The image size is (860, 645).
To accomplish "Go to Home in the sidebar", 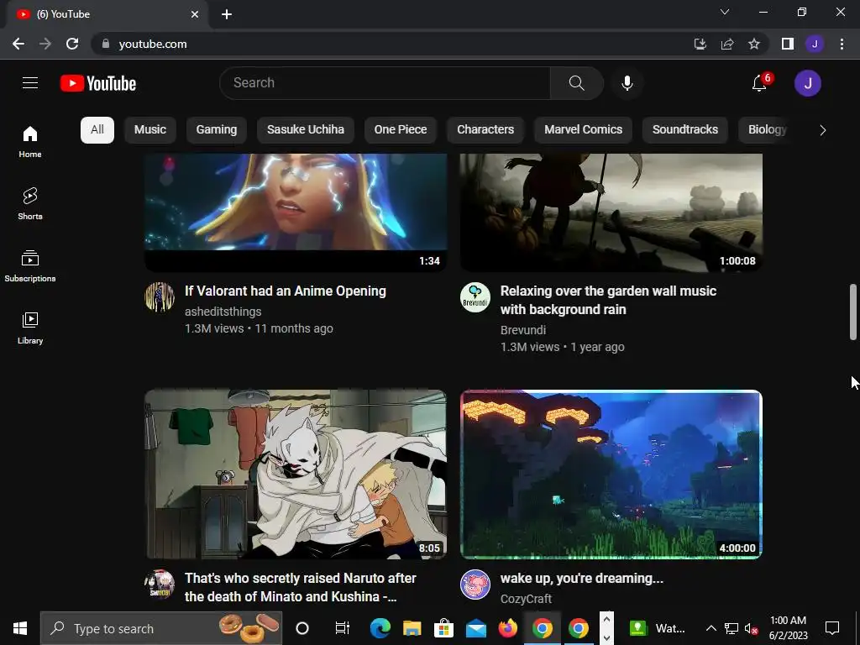I will click(30, 141).
